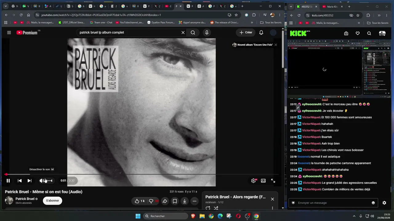Start YouTube voice search microphone
The width and height of the screenshot is (394, 221).
tap(207, 33)
